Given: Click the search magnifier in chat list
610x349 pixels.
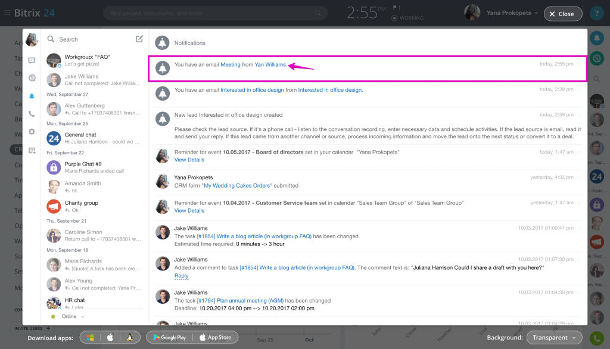Looking at the screenshot, I should coord(51,39).
